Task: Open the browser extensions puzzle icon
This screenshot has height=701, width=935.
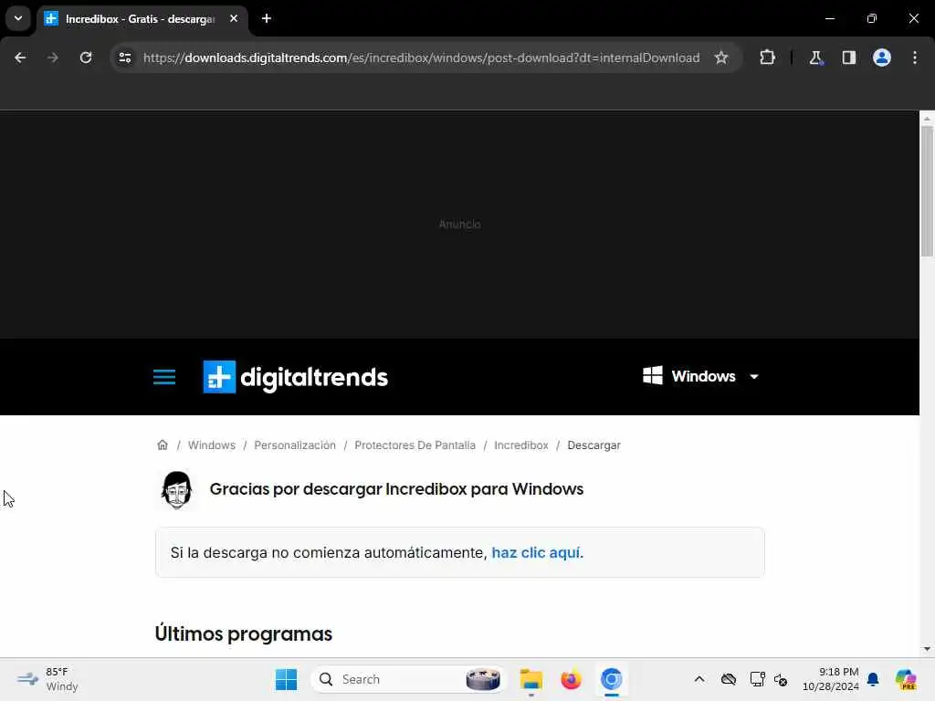Action: [x=767, y=58]
